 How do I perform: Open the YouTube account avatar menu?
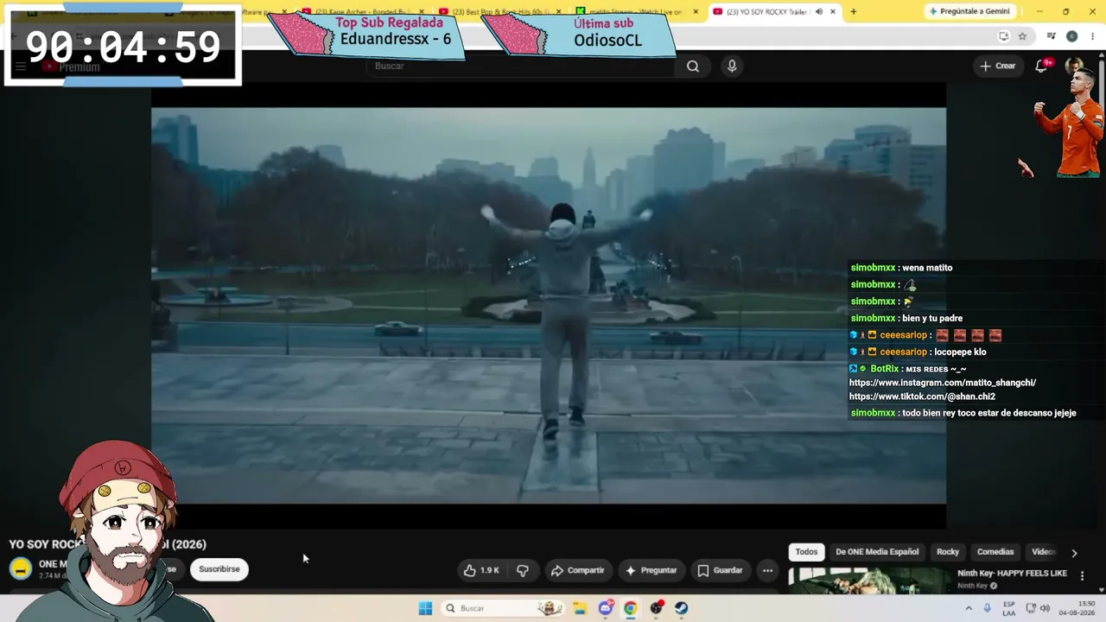tap(1074, 66)
